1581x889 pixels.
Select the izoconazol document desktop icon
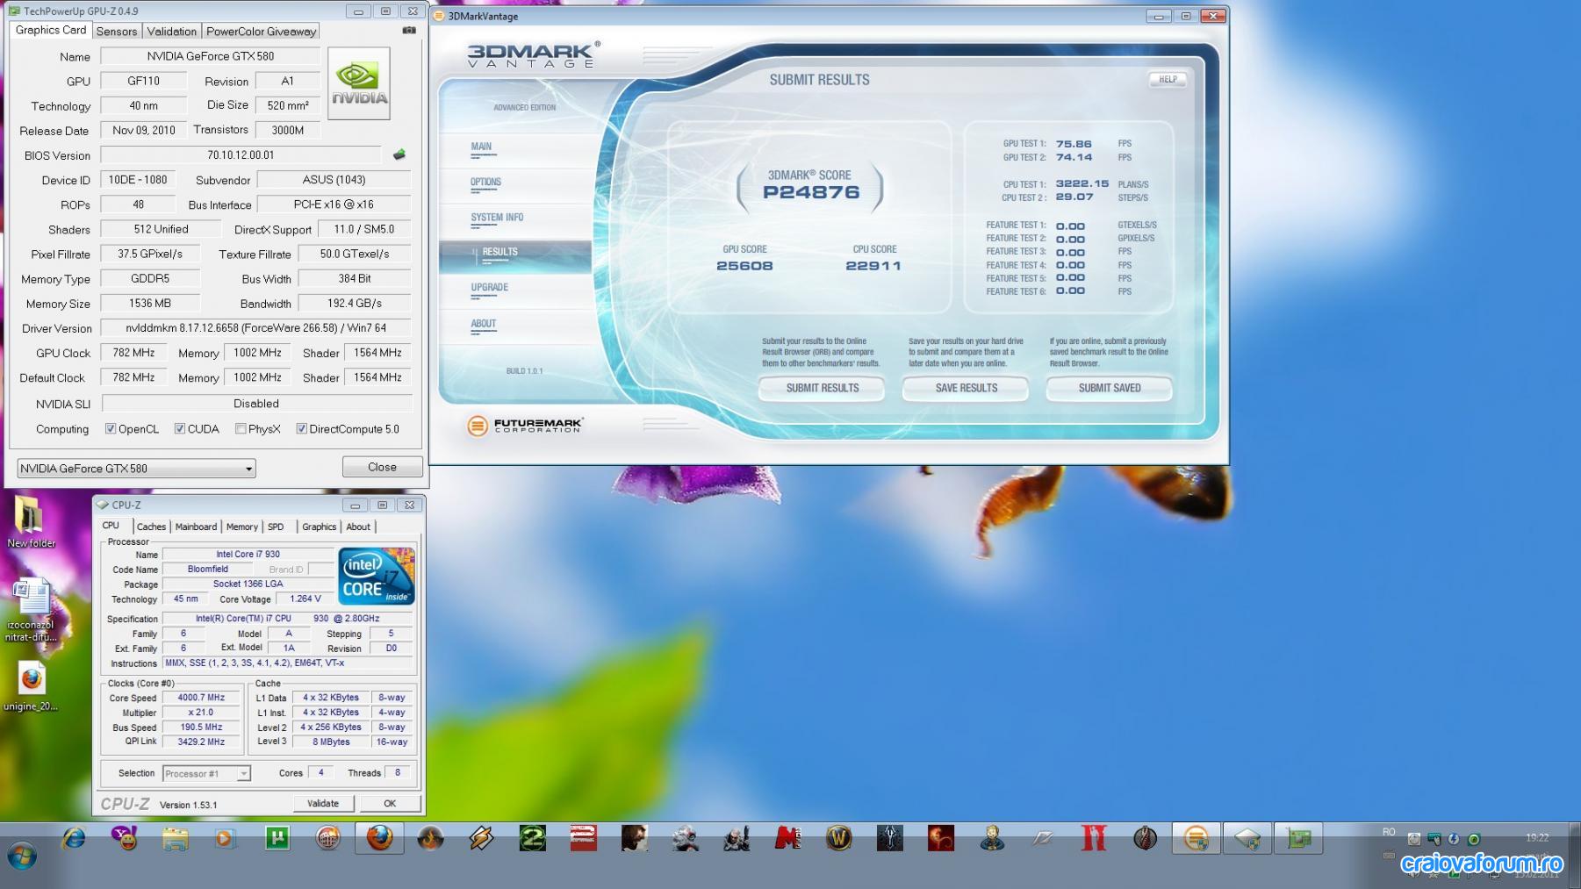[x=32, y=610]
